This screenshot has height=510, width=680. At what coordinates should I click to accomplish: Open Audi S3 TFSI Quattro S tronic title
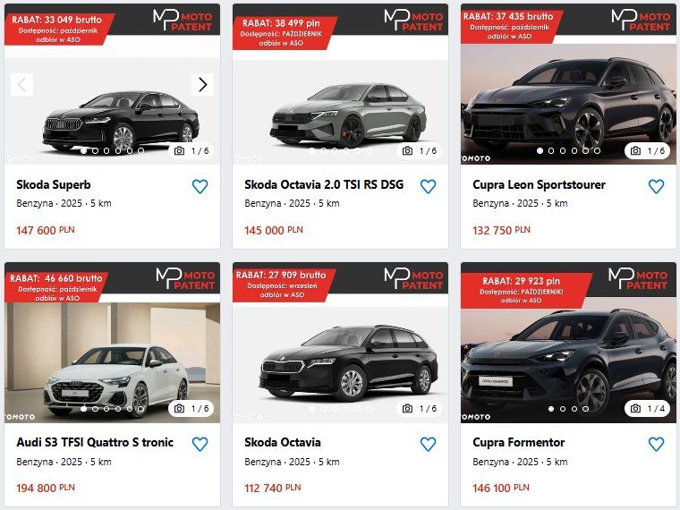95,442
